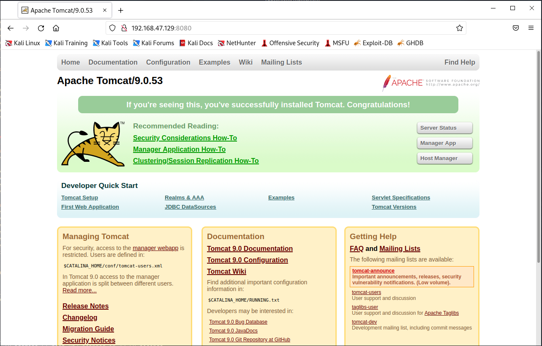Open the Exploit-DB bookmark
The height and width of the screenshot is (346, 542).
[x=373, y=43]
